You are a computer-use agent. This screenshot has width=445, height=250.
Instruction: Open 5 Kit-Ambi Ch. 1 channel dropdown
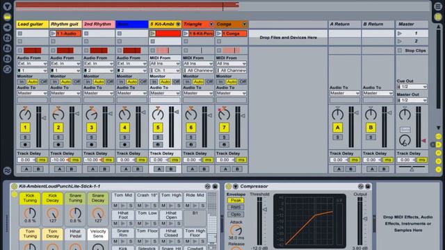(165, 70)
